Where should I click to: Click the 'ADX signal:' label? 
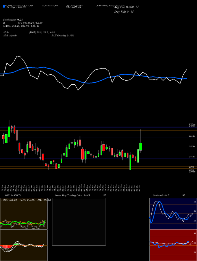tap(9, 36)
